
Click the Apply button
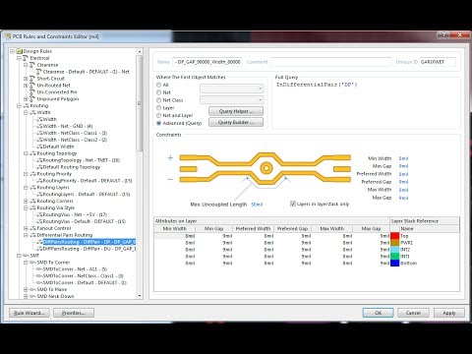(x=449, y=313)
